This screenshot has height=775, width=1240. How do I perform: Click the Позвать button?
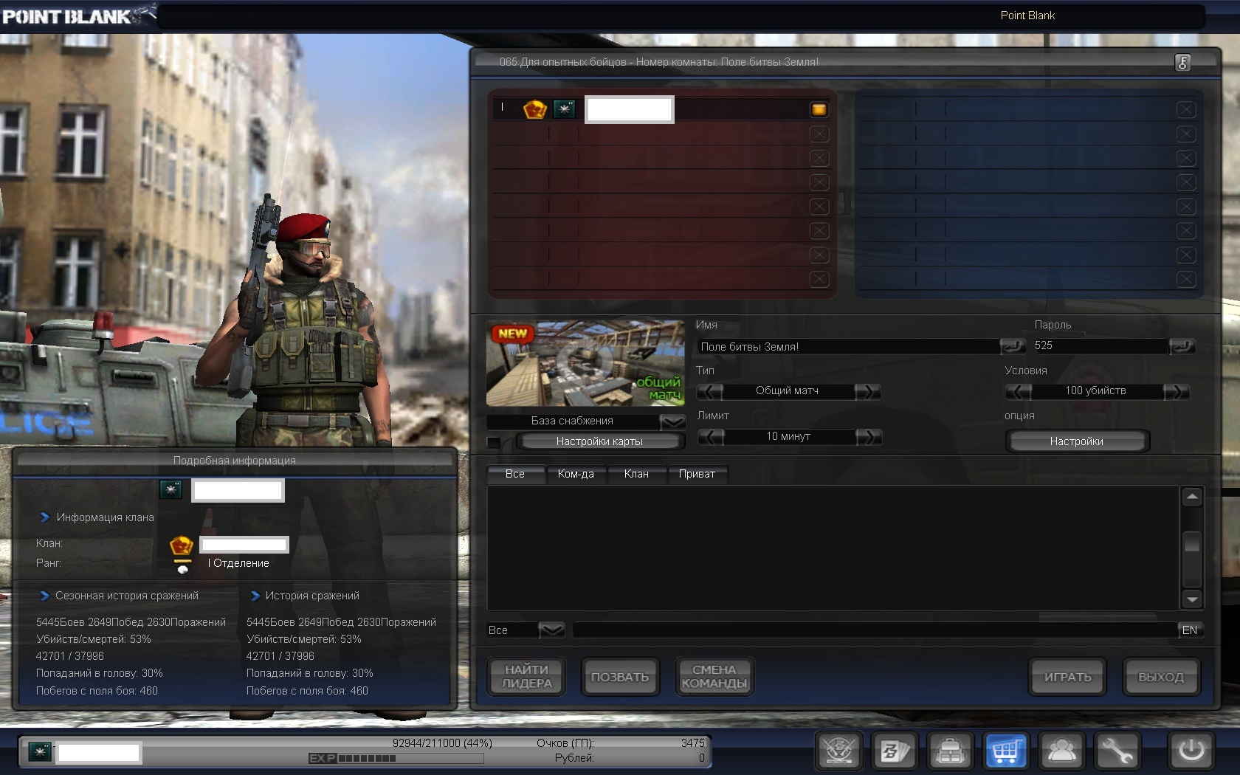point(620,677)
